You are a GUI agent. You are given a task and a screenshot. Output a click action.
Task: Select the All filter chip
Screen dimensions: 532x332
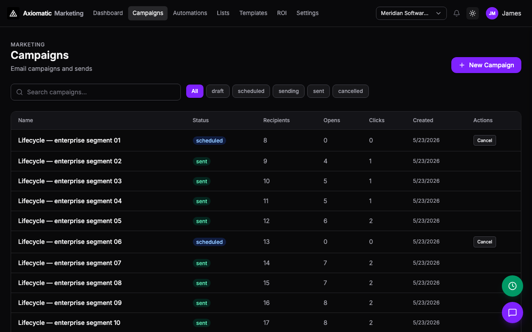point(195,91)
